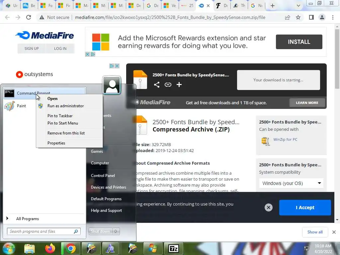The height and width of the screenshot is (255, 340).
Task: Click the user account picture in Start menu
Action: click(x=112, y=85)
